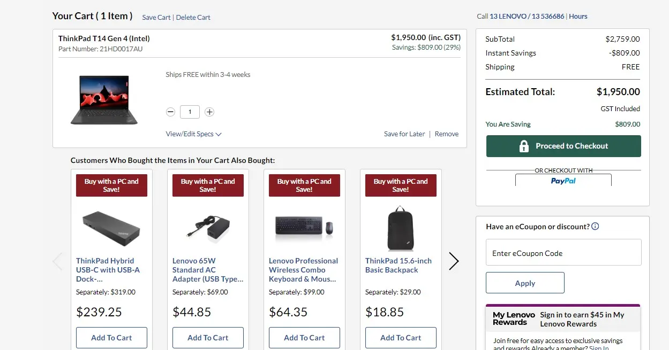Screen dimensions: 669x350
Task: Apply the eCoupon code
Action: (525, 283)
